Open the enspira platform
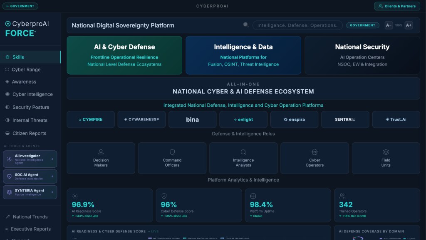426x240 pixels. (x=294, y=119)
